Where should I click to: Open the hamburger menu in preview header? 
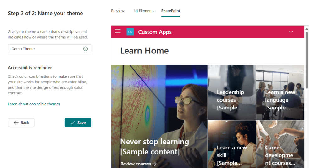(x=118, y=31)
